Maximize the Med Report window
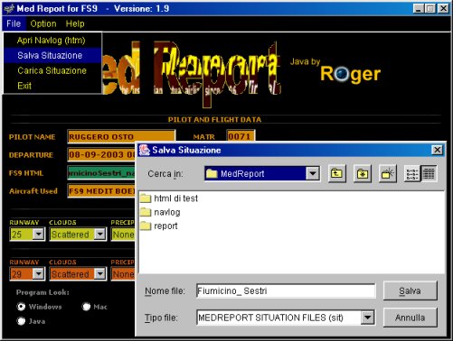The image size is (453, 341). 430,8
